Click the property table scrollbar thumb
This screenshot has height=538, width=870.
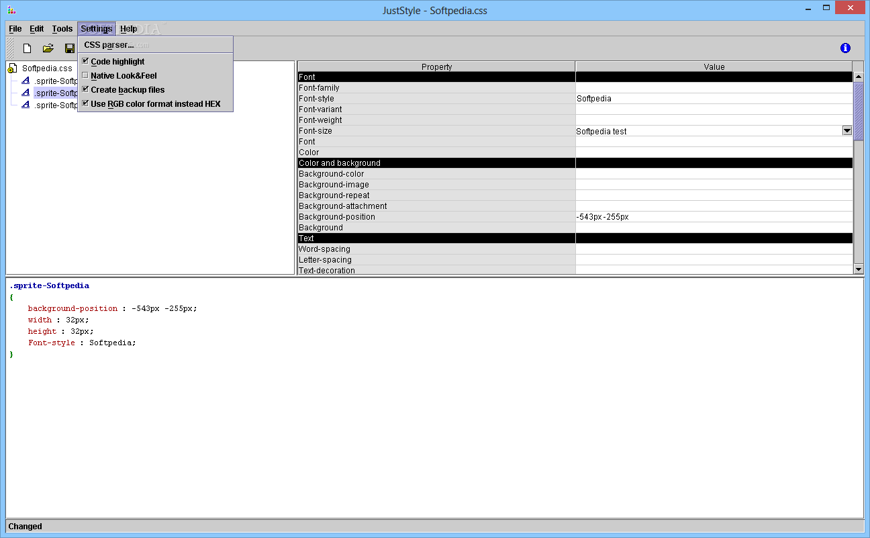pyautogui.click(x=859, y=111)
